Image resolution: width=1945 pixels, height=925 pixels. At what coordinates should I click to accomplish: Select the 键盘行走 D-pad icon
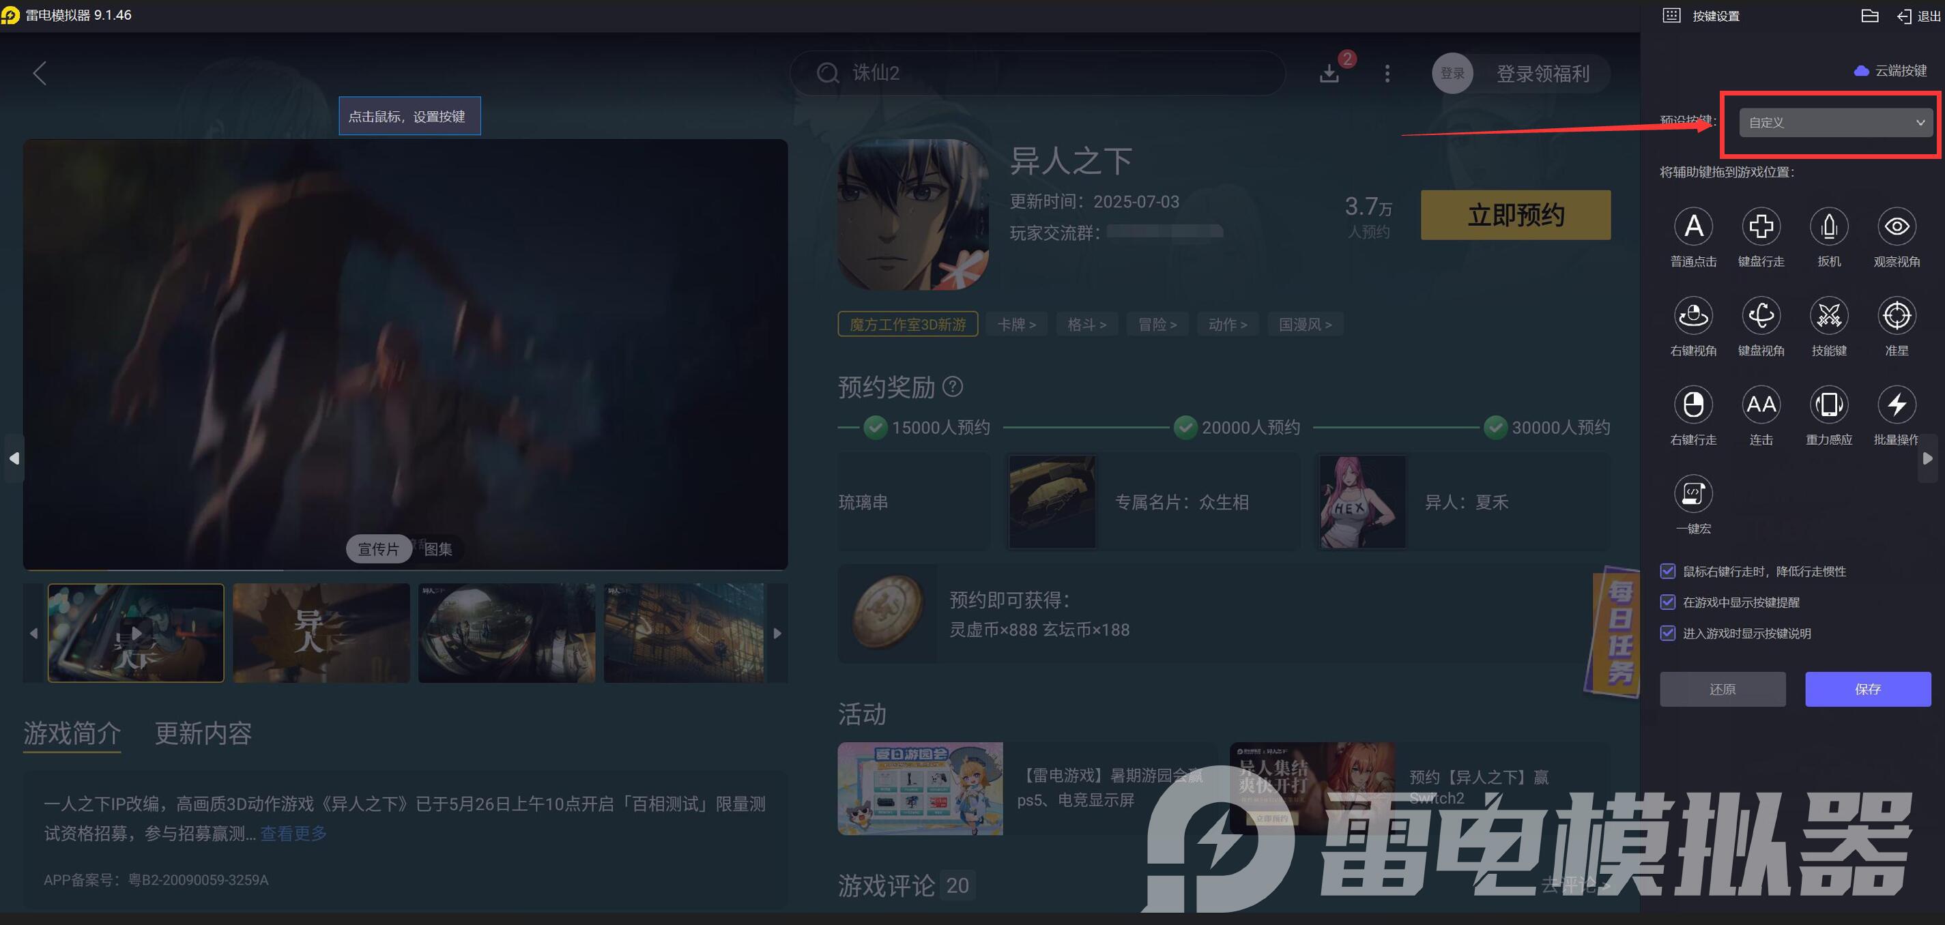(1761, 226)
